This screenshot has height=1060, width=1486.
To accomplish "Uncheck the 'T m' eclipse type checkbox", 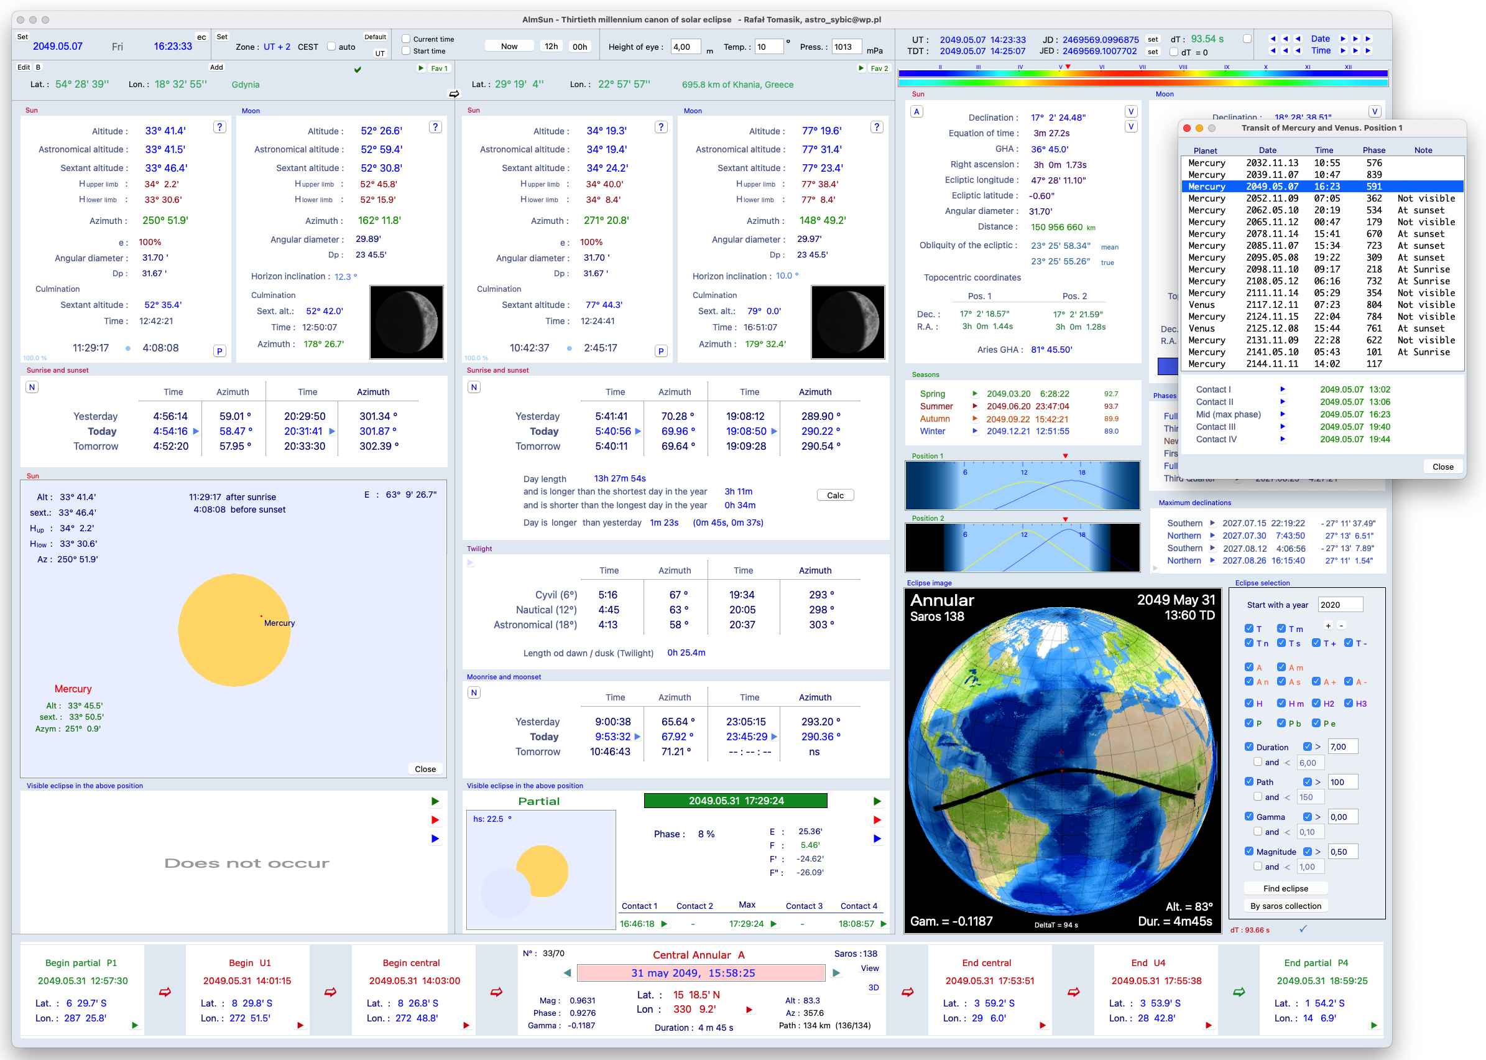I will (x=1281, y=628).
